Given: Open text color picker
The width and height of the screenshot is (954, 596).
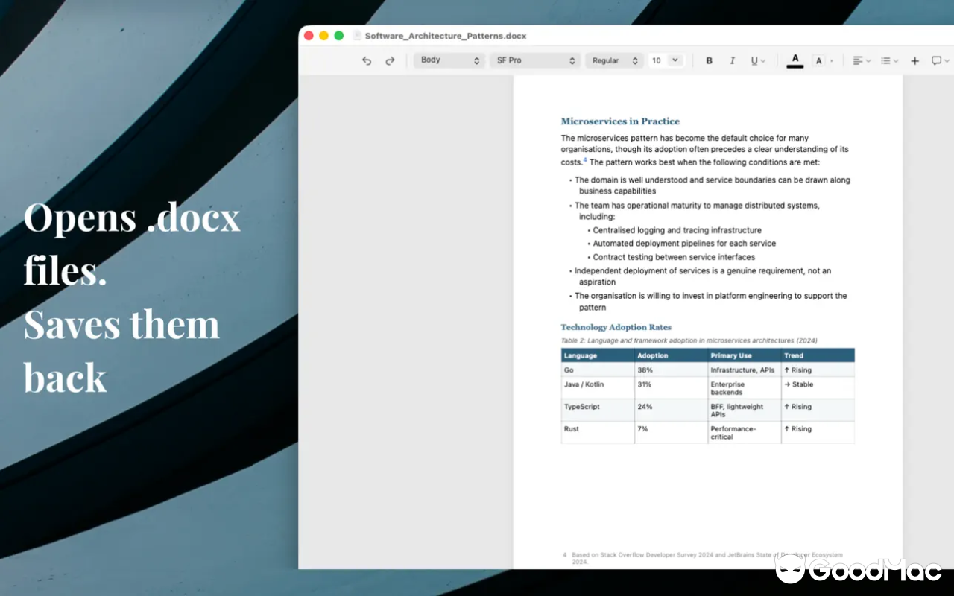Looking at the screenshot, I should tap(795, 60).
